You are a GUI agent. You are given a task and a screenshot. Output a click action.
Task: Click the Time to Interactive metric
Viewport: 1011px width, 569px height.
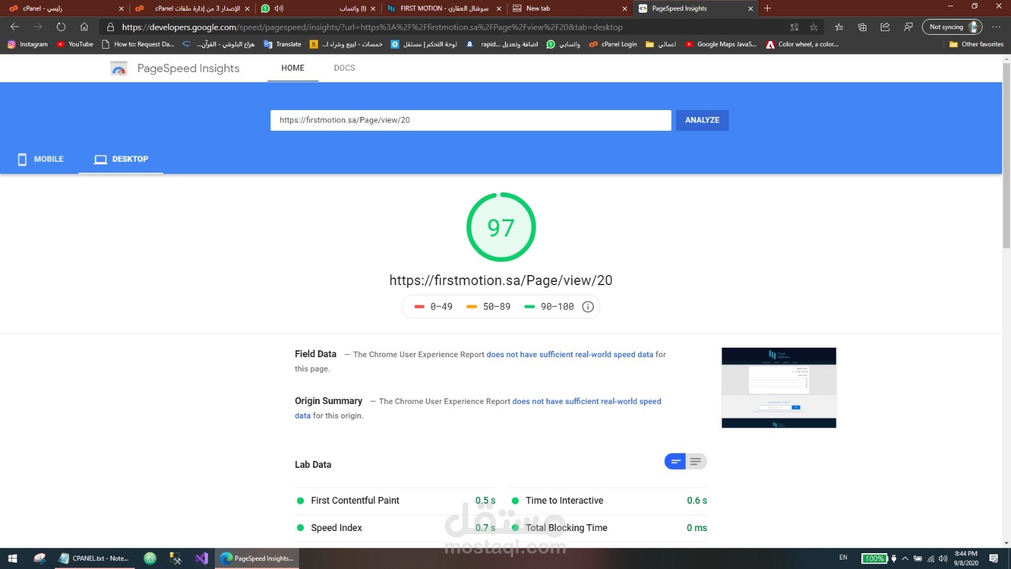[x=609, y=501]
